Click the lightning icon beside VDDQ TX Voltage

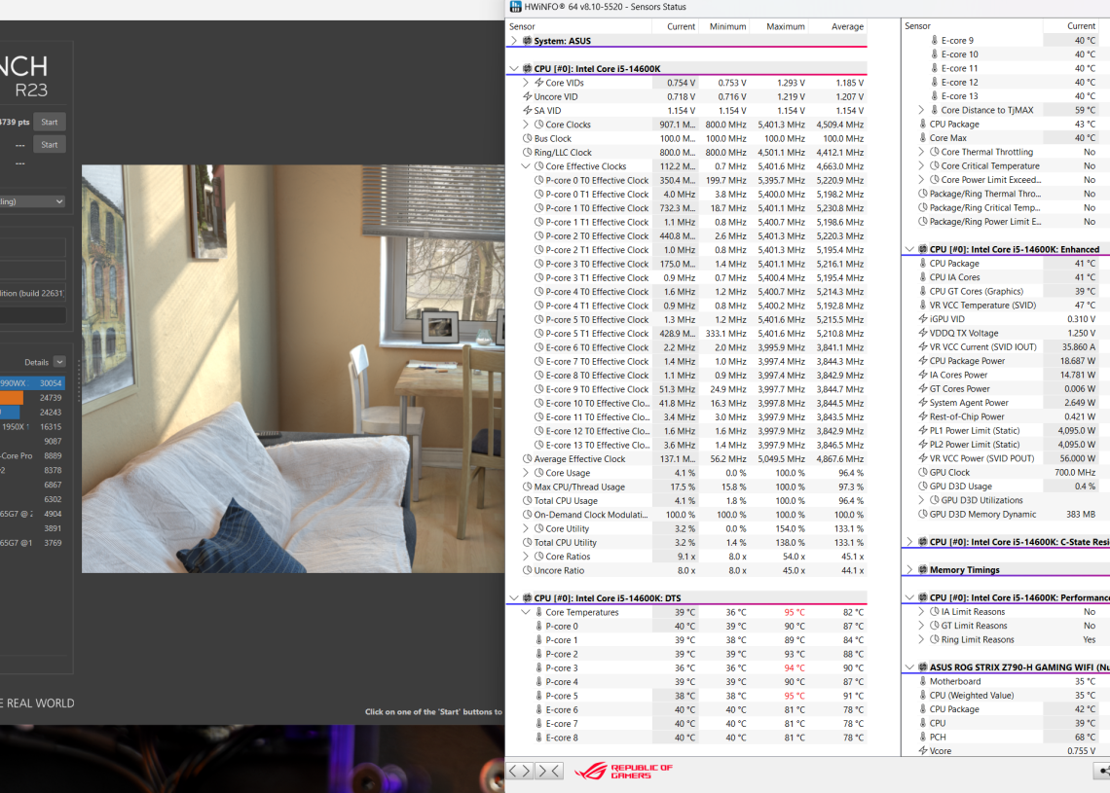coord(923,333)
